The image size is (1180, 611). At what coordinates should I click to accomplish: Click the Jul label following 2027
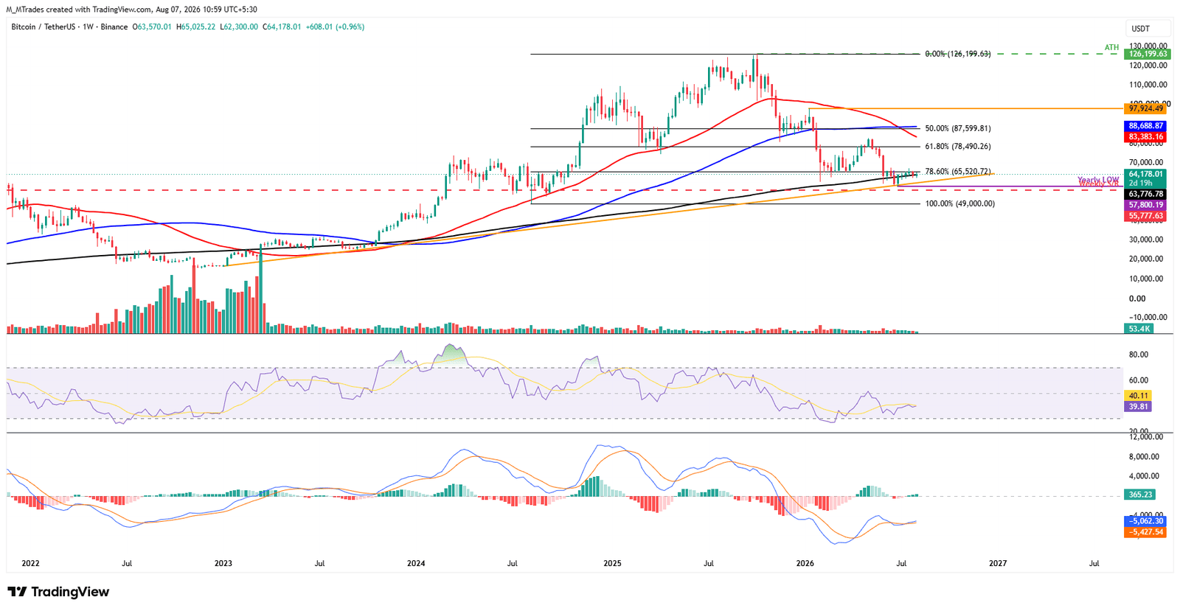pos(1094,564)
